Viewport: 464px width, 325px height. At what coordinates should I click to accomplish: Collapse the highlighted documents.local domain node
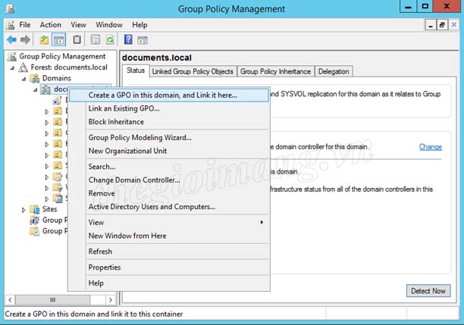[x=35, y=90]
